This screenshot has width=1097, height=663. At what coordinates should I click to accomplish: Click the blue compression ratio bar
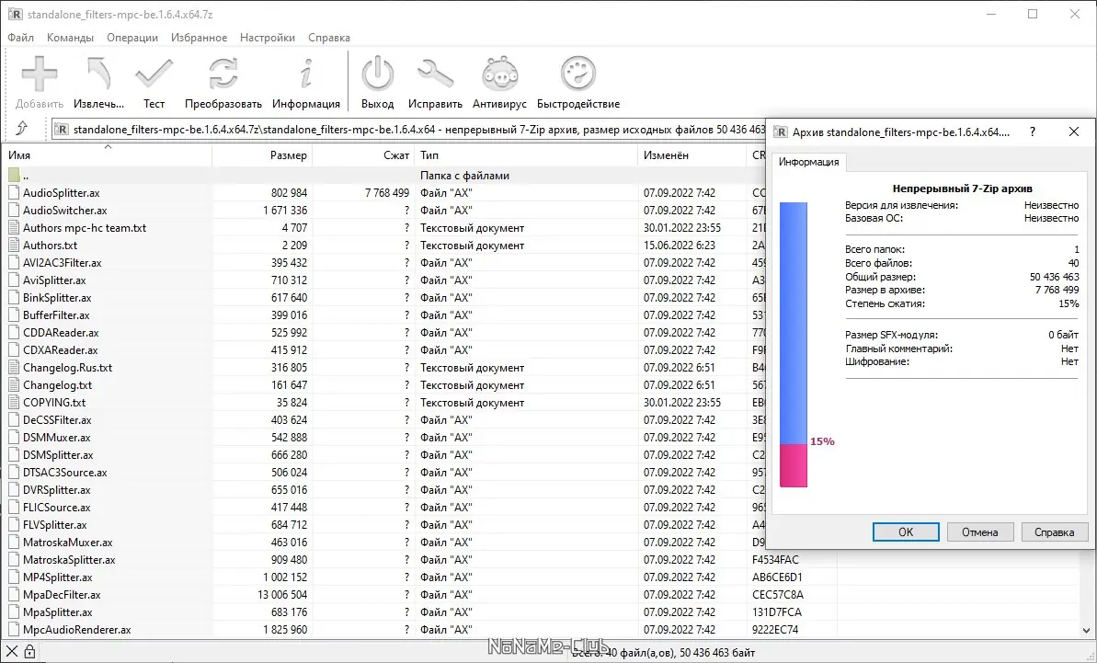coord(794,323)
